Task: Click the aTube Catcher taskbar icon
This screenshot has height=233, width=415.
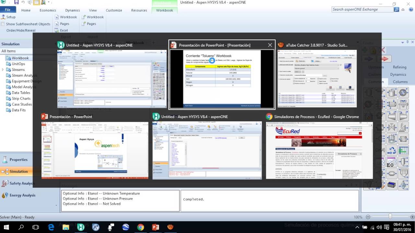Action: pyautogui.click(x=170, y=227)
